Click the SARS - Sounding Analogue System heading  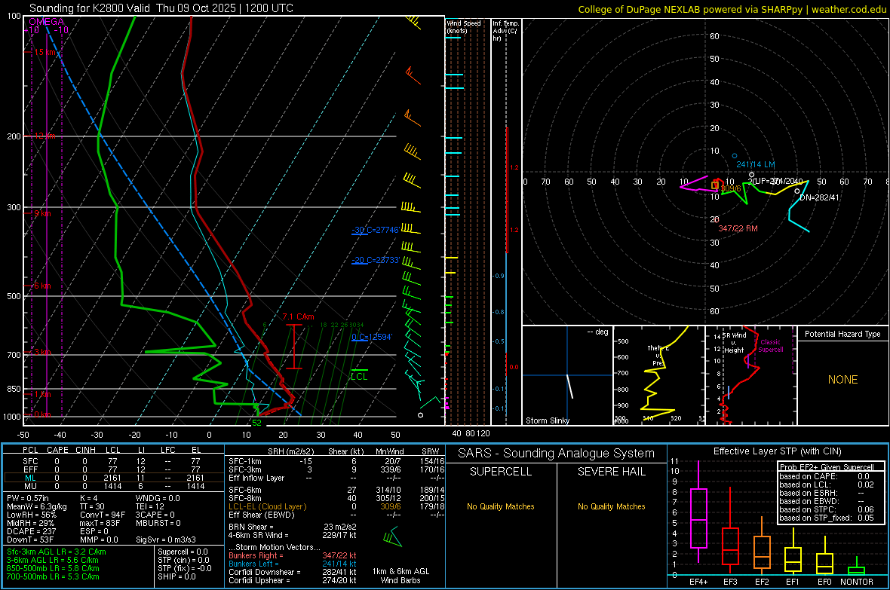pyautogui.click(x=556, y=454)
